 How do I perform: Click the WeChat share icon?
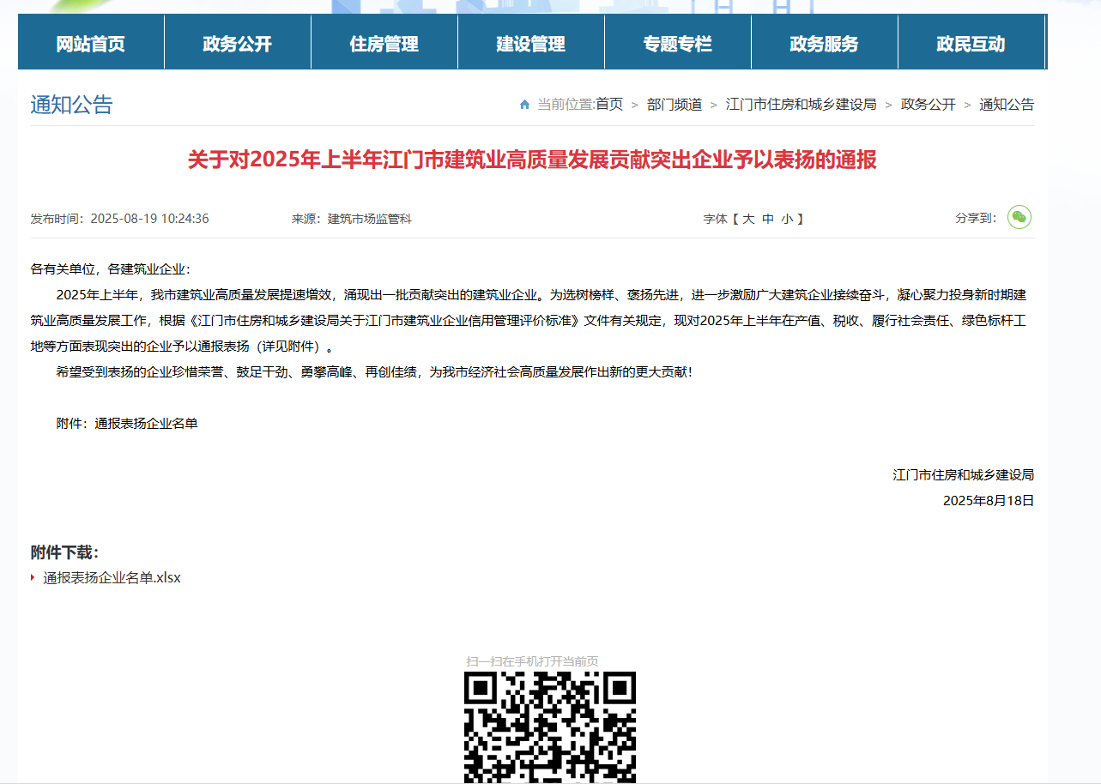(1019, 218)
